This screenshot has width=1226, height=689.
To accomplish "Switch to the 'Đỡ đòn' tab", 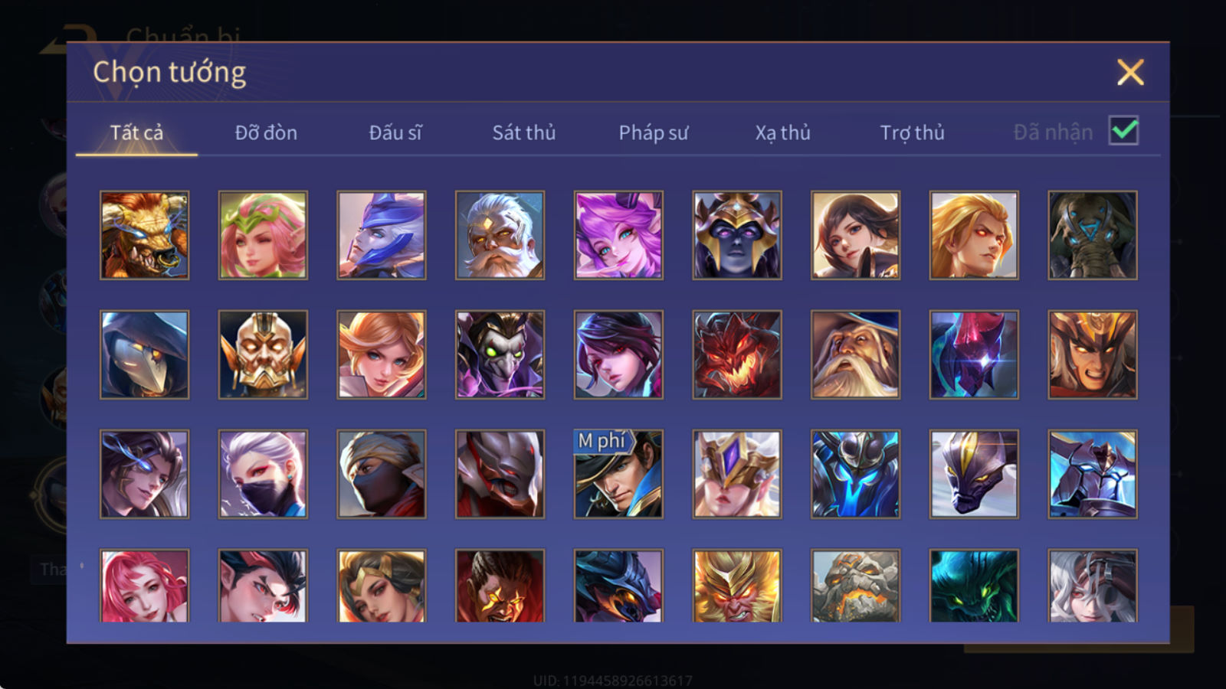I will (266, 132).
